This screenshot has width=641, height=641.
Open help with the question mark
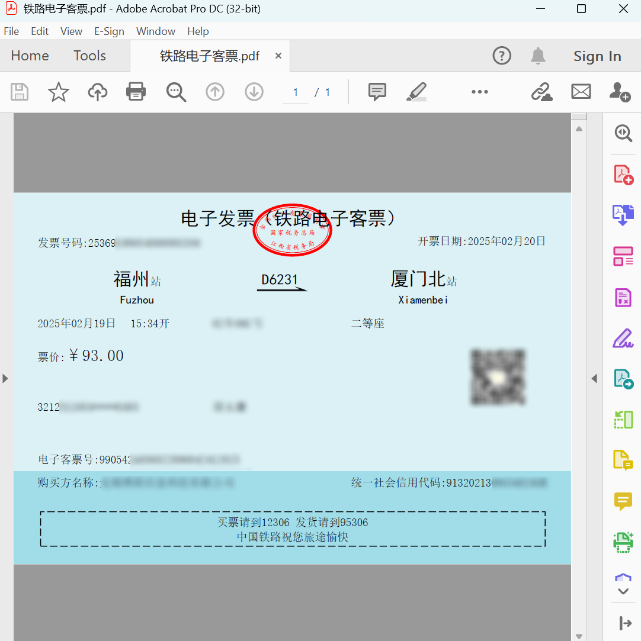[x=502, y=56]
